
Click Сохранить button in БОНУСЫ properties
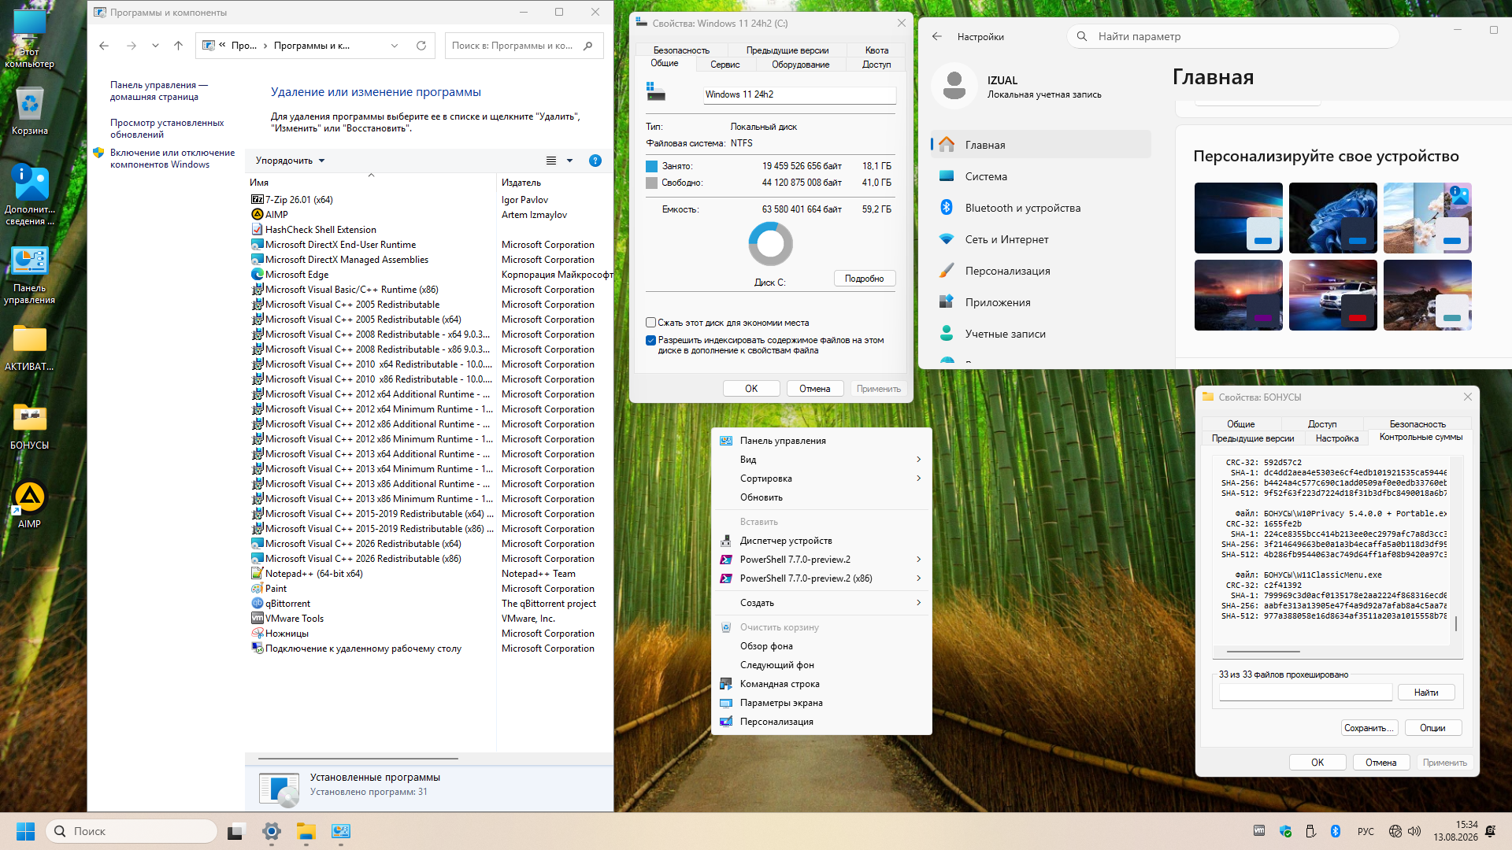(x=1369, y=728)
